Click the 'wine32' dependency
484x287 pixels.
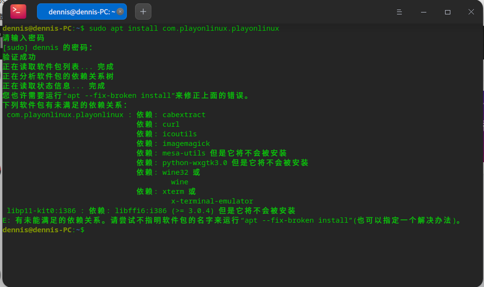175,172
